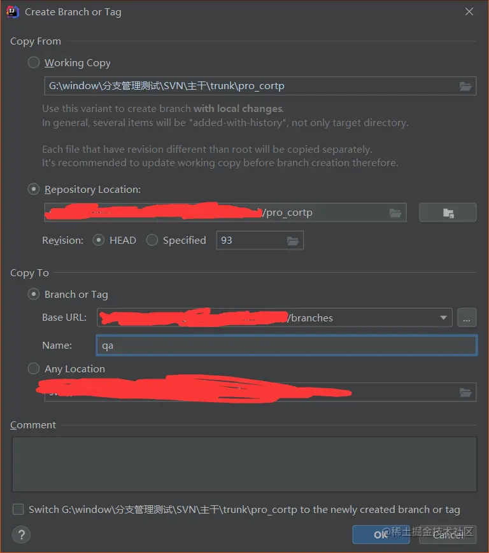Browse folder icon in Repository Location field
The width and height of the screenshot is (489, 553).
point(395,213)
